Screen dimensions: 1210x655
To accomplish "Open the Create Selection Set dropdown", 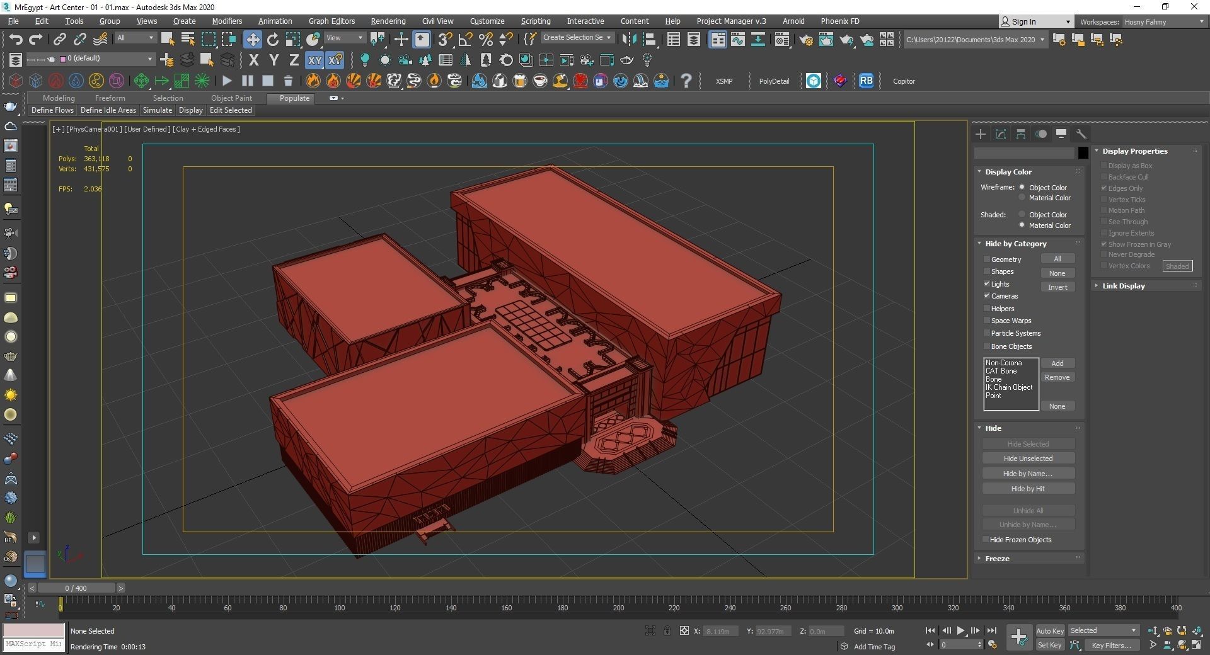I will 577,38.
